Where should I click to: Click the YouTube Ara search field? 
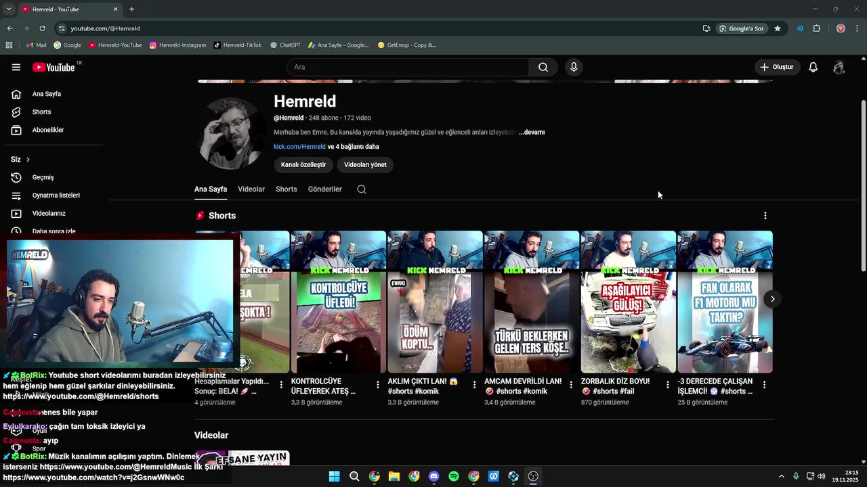pyautogui.click(x=408, y=67)
